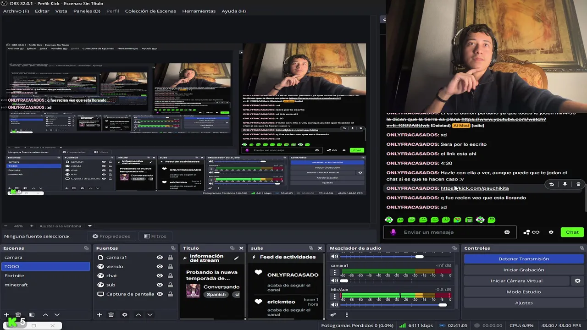Image resolution: width=587 pixels, height=330 pixels.
Task: Pop out the Escenas dock with its float icon
Action: pyautogui.click(x=86, y=248)
